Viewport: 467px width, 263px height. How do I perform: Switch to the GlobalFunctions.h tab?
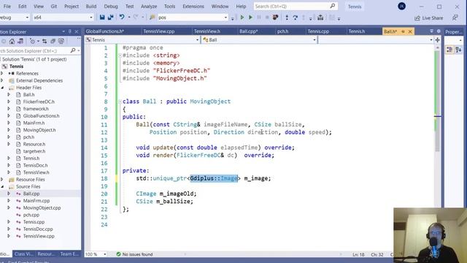point(105,31)
